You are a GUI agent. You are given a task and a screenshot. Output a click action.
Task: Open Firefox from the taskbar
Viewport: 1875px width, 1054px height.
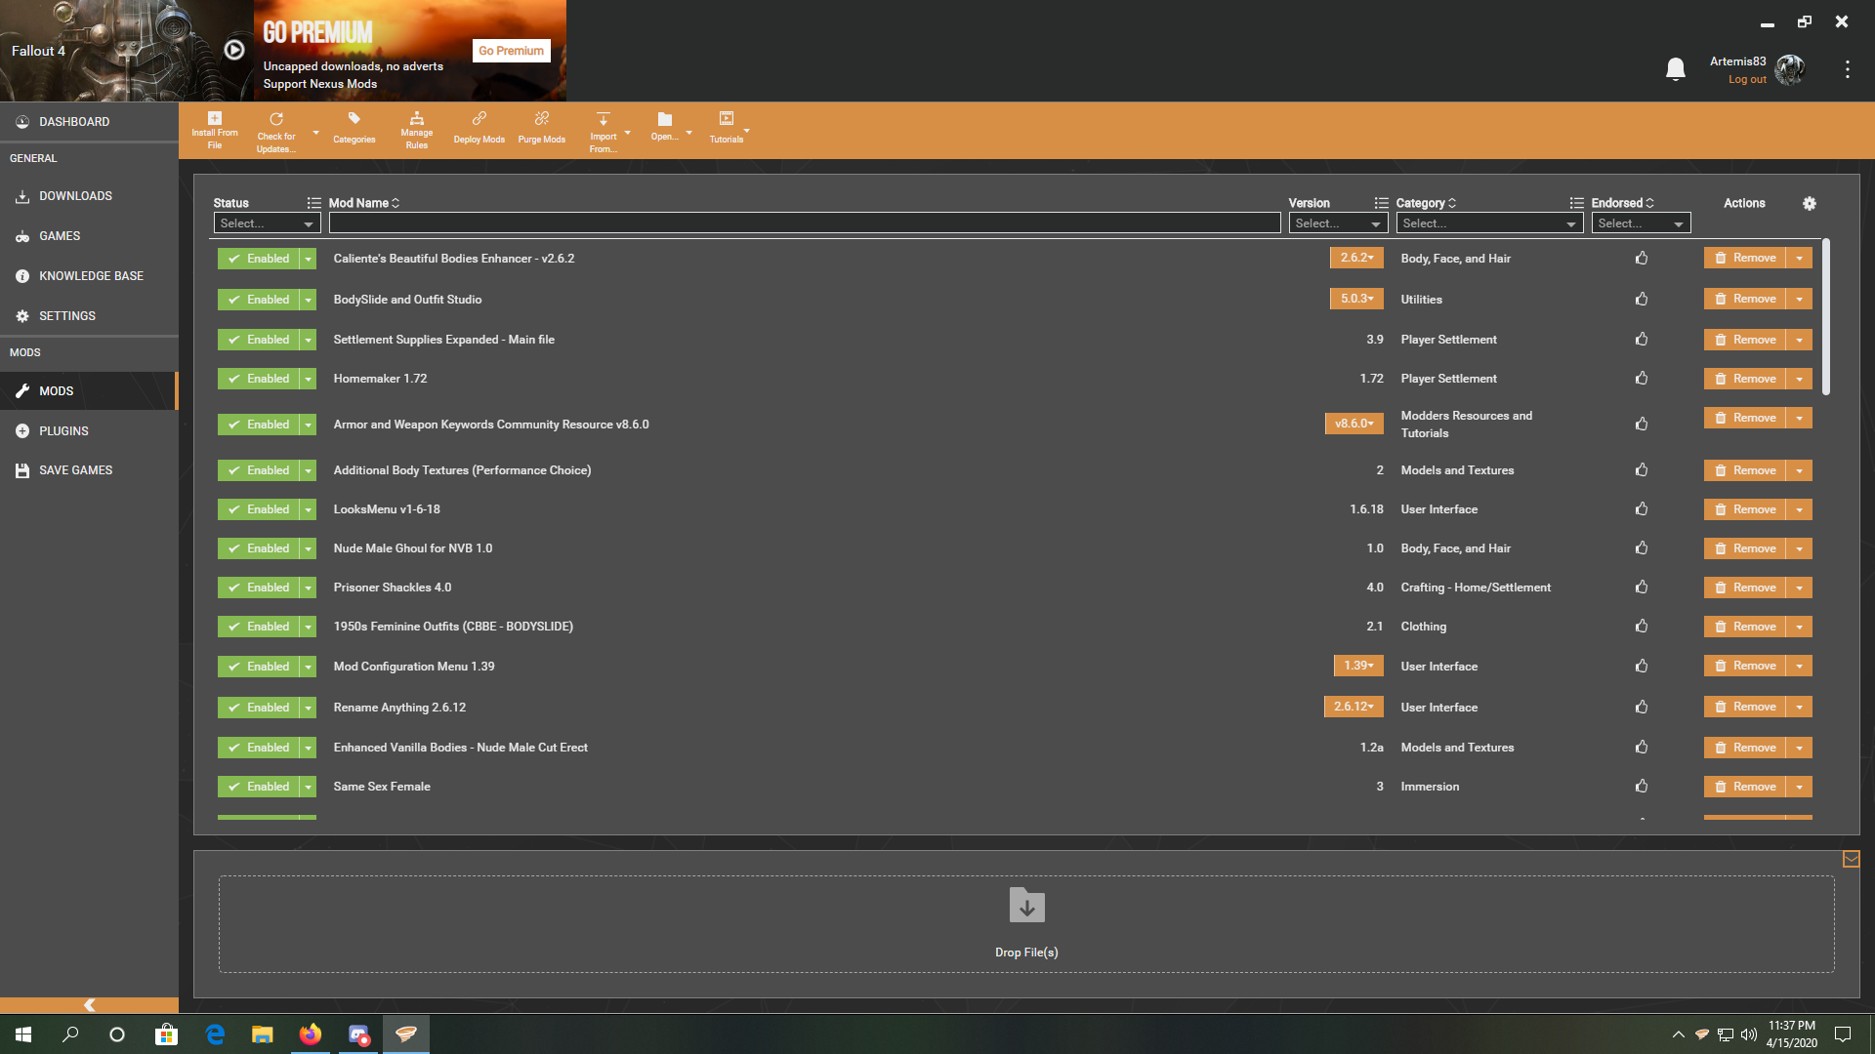(311, 1034)
